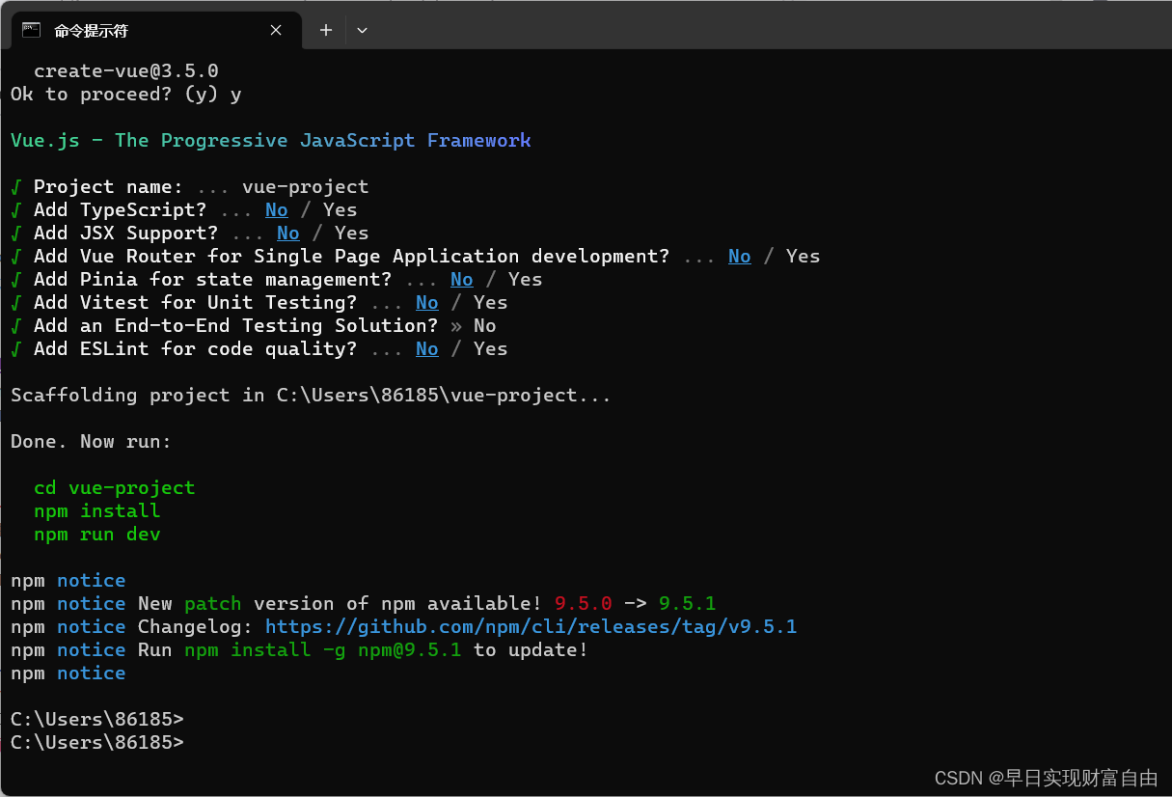Close the 命令提示符 tab
Image resolution: width=1172 pixels, height=797 pixels.
point(276,30)
